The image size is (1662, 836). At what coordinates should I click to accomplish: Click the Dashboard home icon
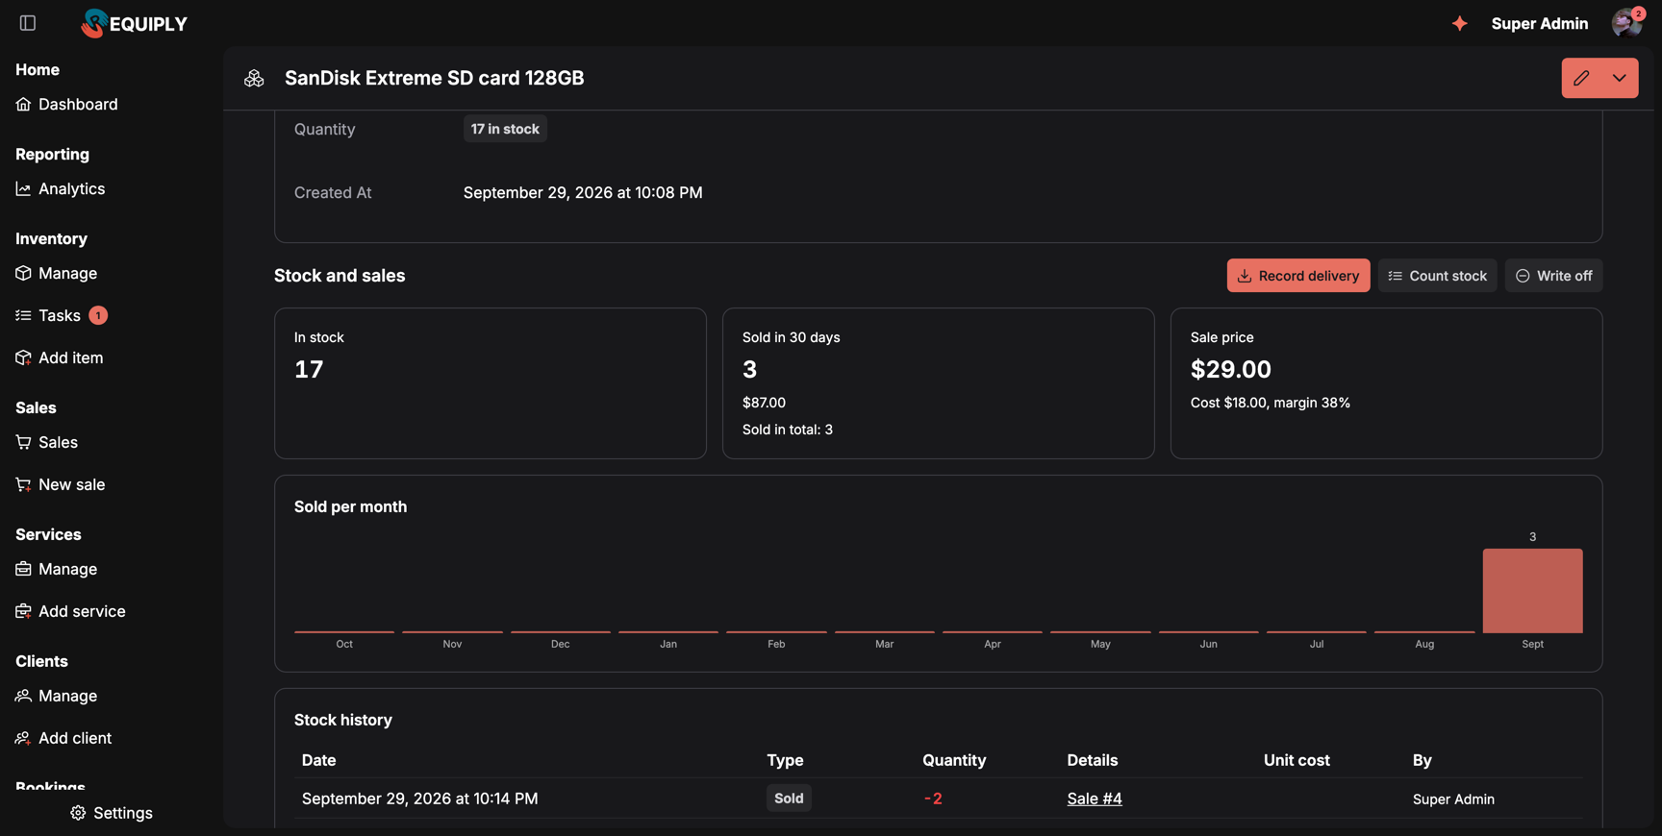(23, 104)
